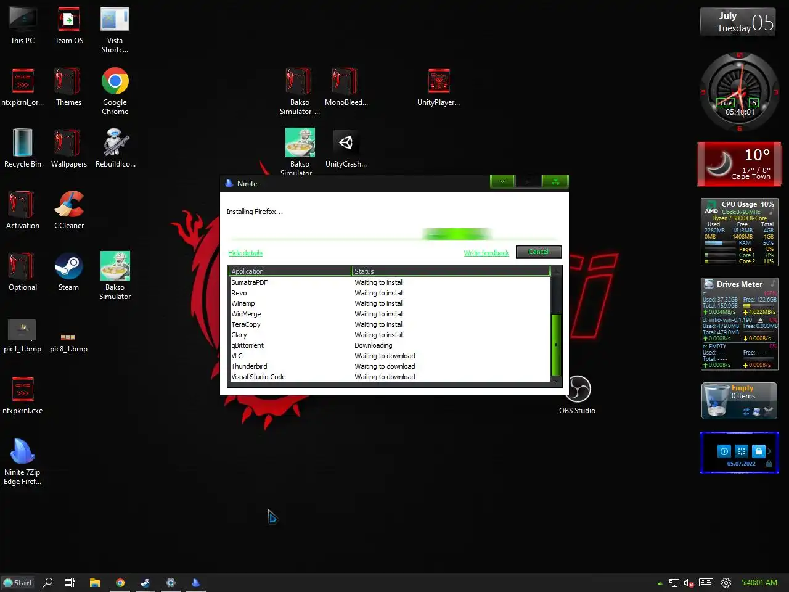Screen dimensions: 789x592
Task: Click the refresh arrows icon in the Recycle Bin gadget
Action: coord(746,411)
